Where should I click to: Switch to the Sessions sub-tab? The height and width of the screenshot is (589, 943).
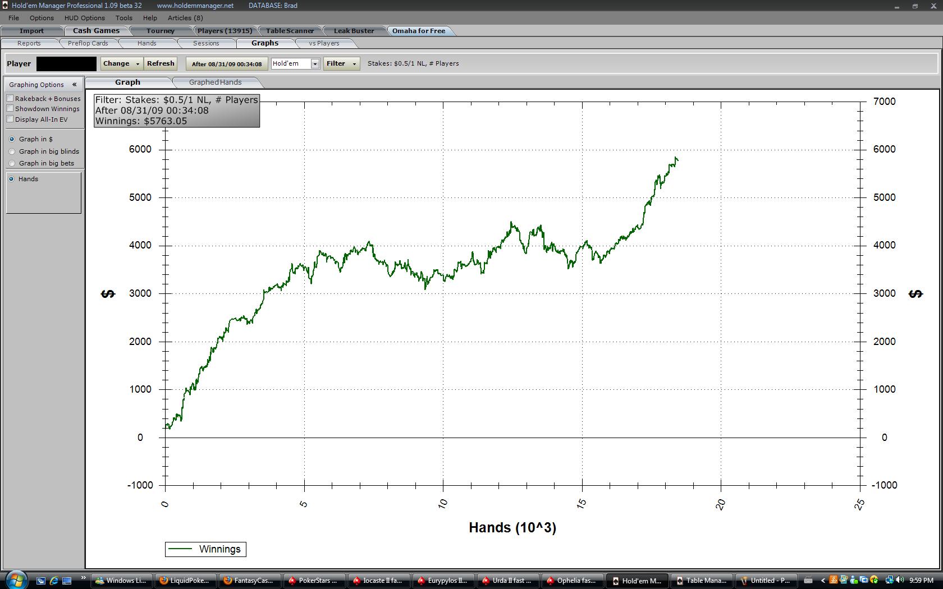click(x=206, y=43)
